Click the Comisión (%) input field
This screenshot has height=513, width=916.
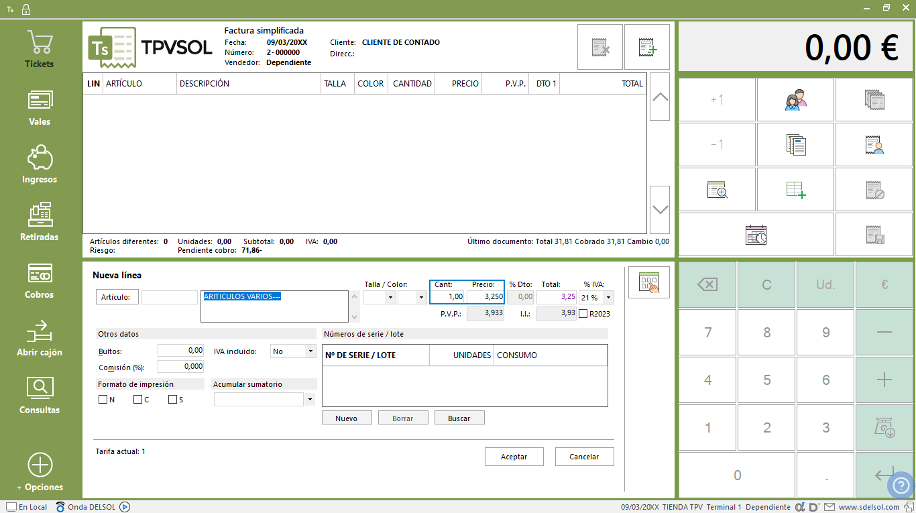point(180,366)
